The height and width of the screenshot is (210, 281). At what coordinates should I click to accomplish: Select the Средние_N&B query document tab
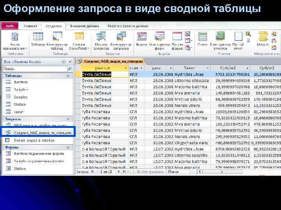coord(111,61)
